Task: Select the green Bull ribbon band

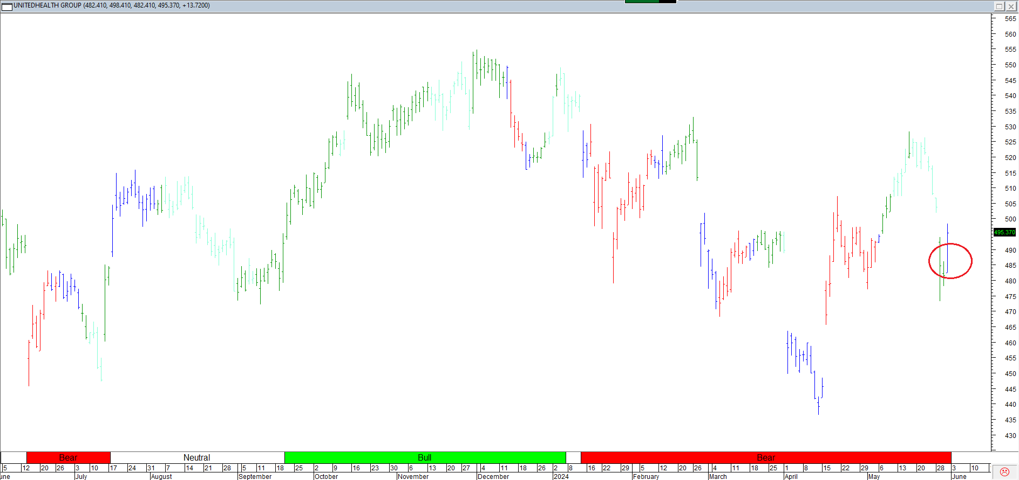Action: coord(425,457)
